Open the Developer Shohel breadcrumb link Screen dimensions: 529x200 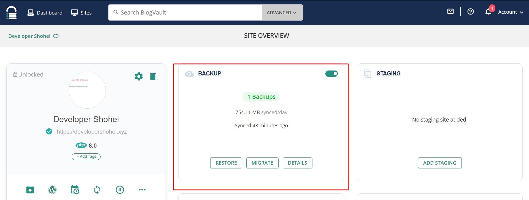coord(29,36)
